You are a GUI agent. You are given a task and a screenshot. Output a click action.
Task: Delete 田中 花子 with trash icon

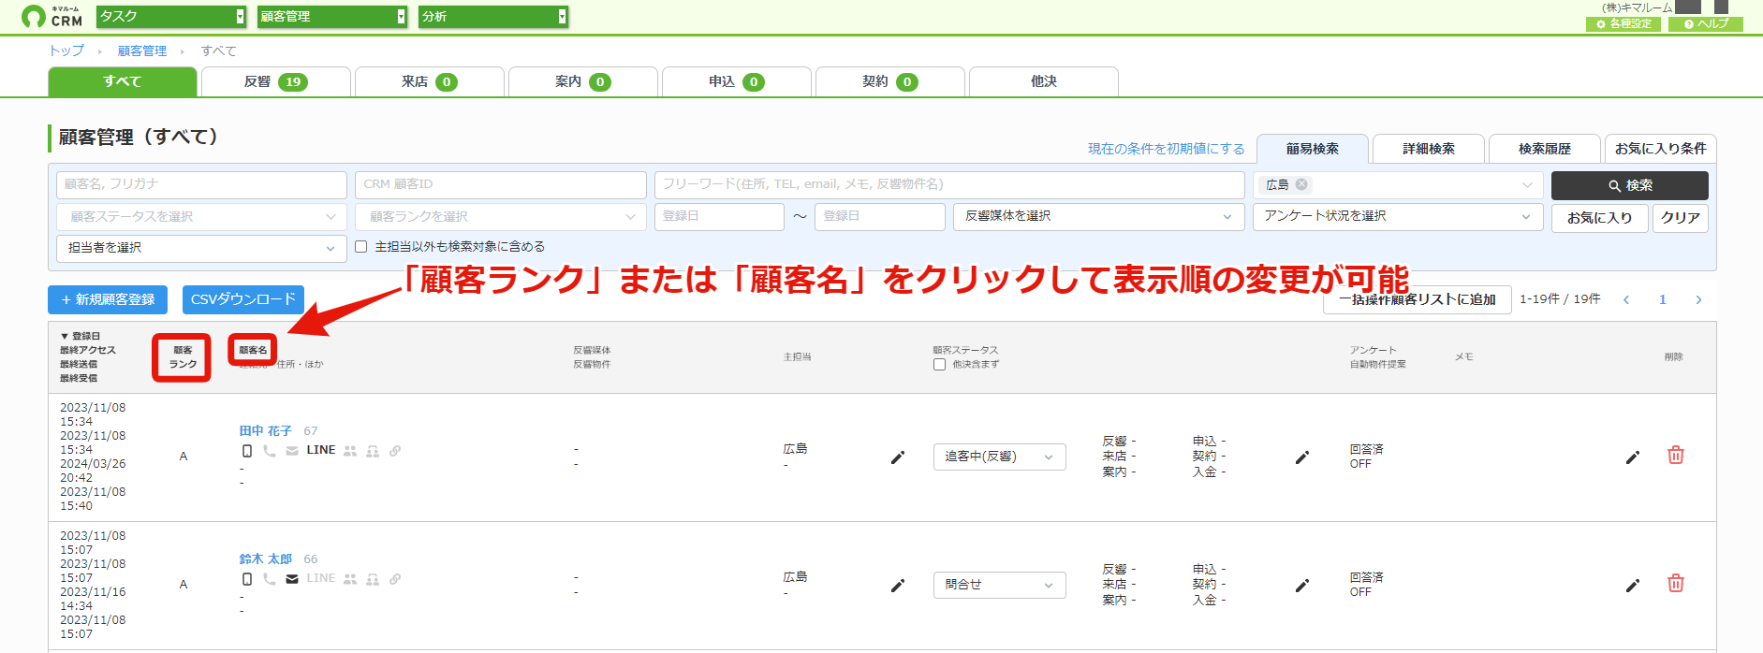tap(1676, 456)
